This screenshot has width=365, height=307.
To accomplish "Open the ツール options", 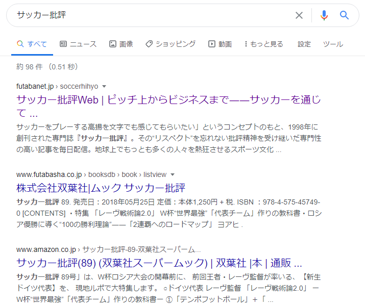I will click(x=333, y=44).
